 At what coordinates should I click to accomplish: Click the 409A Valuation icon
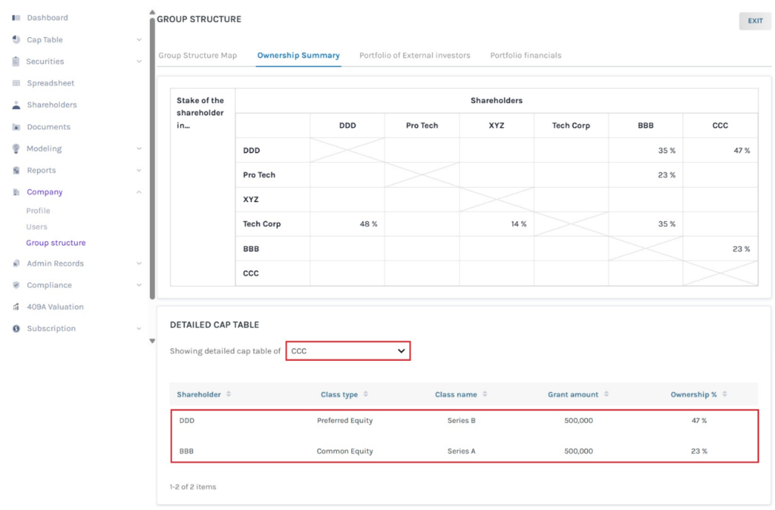point(16,307)
